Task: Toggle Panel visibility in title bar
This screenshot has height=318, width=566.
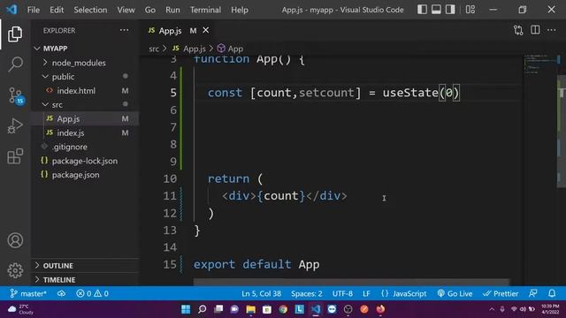Action: pos(436,10)
